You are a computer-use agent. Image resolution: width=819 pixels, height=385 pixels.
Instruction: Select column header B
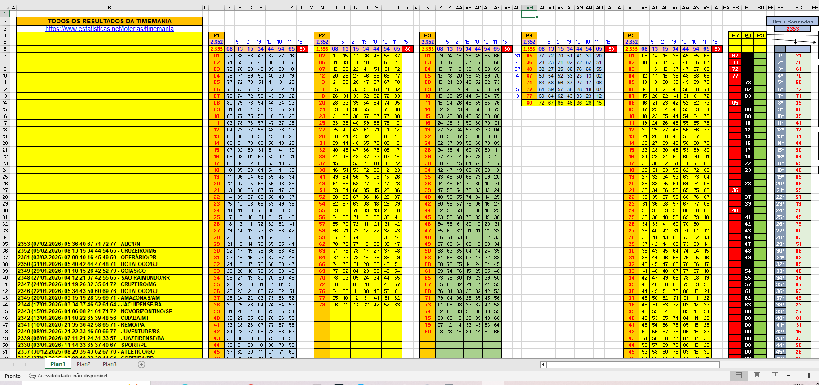pyautogui.click(x=109, y=8)
